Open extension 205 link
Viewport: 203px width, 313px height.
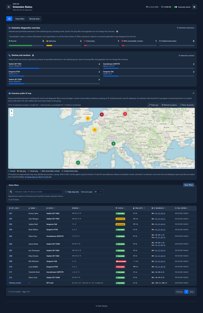tap(10, 236)
